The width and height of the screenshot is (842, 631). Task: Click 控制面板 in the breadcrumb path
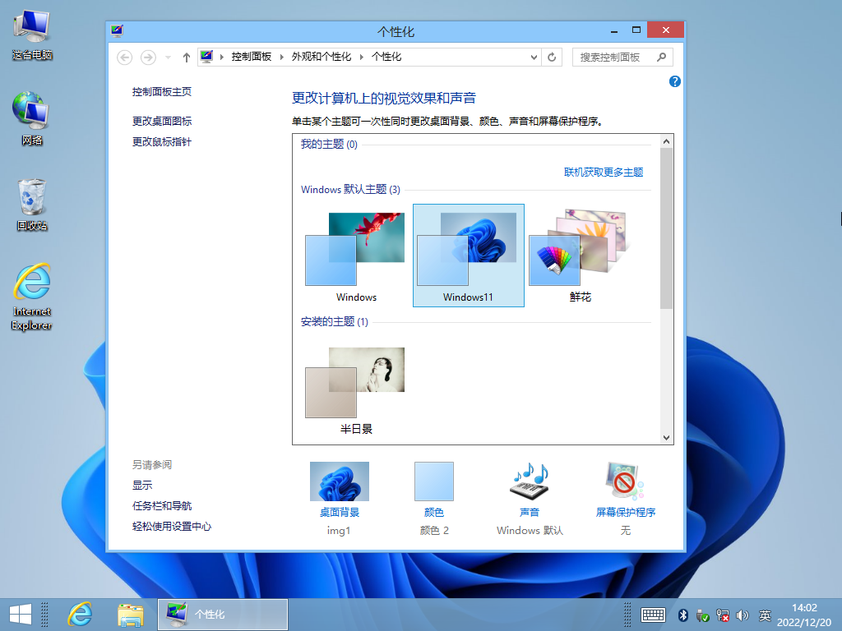point(251,58)
